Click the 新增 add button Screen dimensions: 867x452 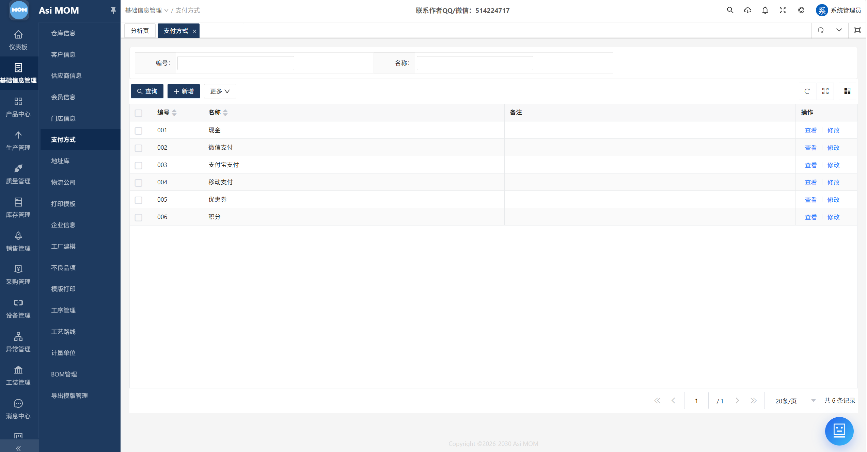click(184, 91)
